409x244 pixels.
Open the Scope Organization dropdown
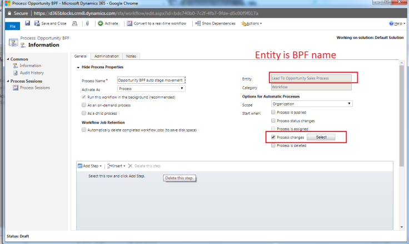click(312, 104)
